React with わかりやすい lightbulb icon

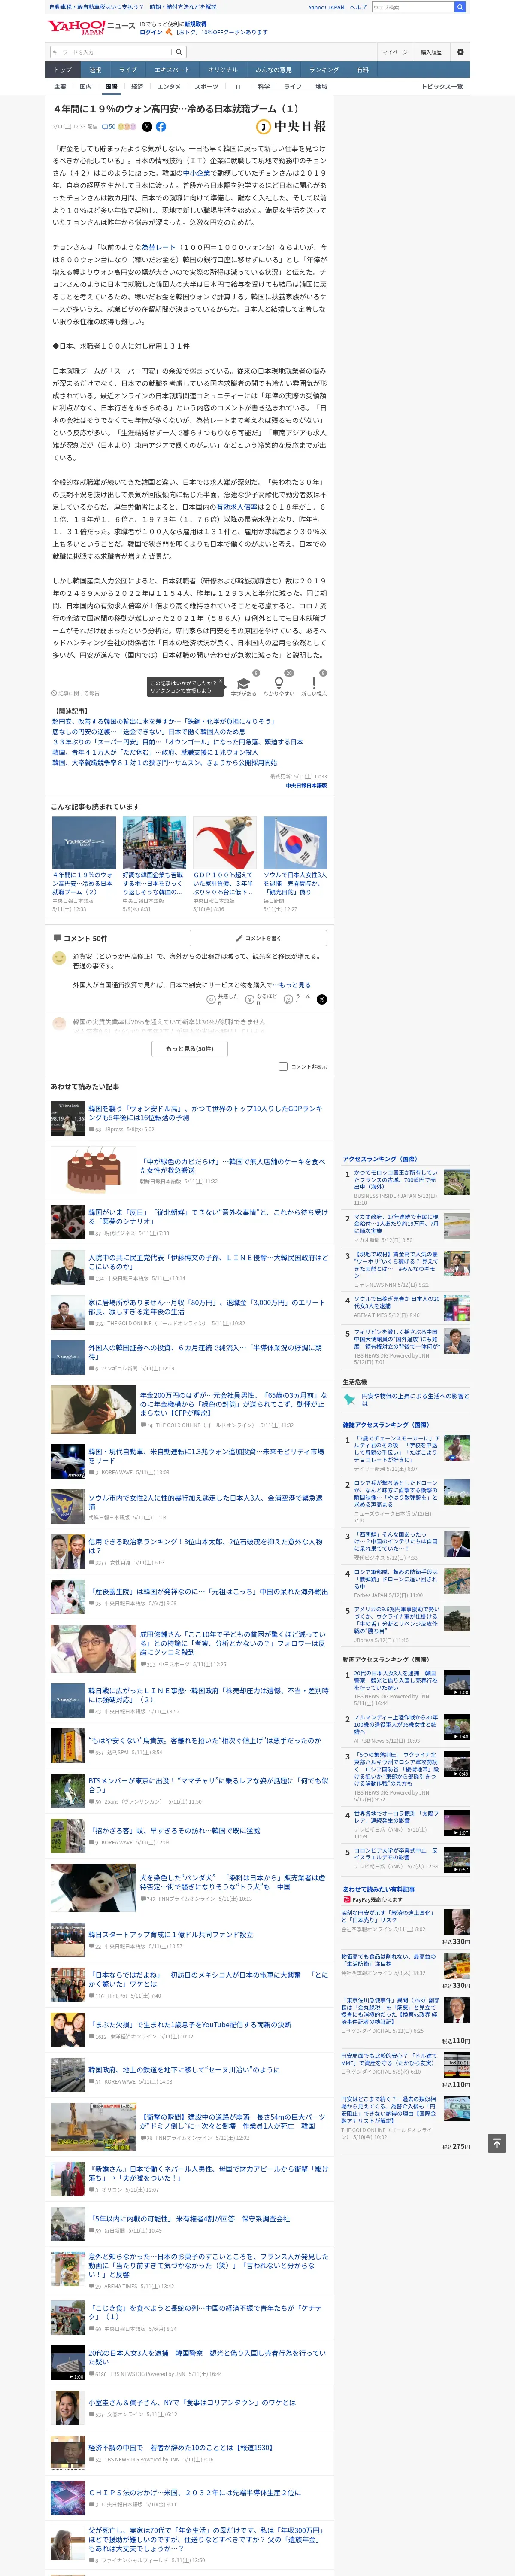[278, 682]
